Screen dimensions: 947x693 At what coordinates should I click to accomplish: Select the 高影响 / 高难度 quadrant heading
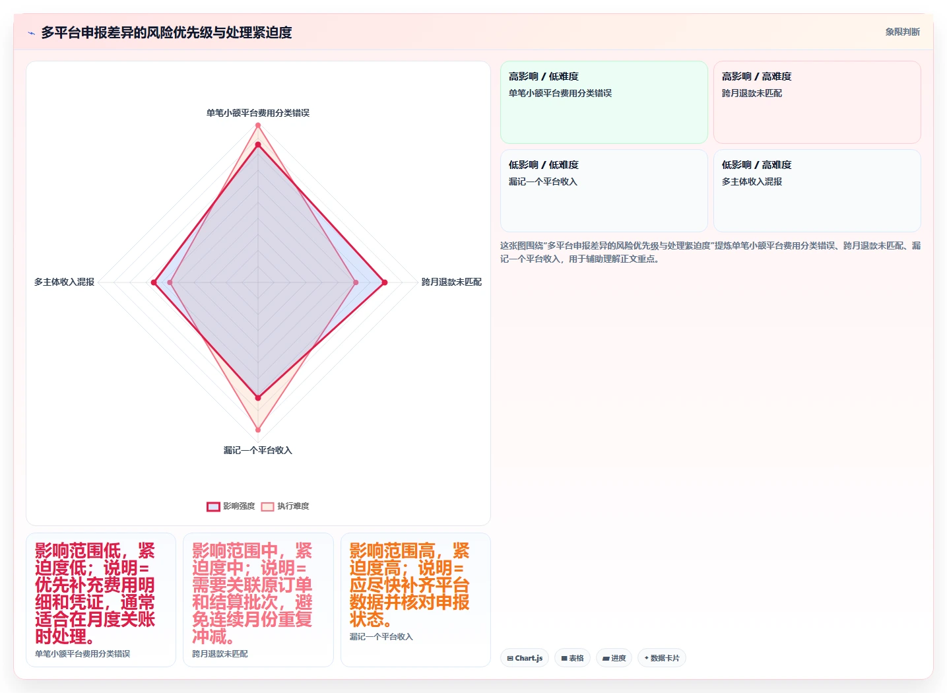point(756,77)
